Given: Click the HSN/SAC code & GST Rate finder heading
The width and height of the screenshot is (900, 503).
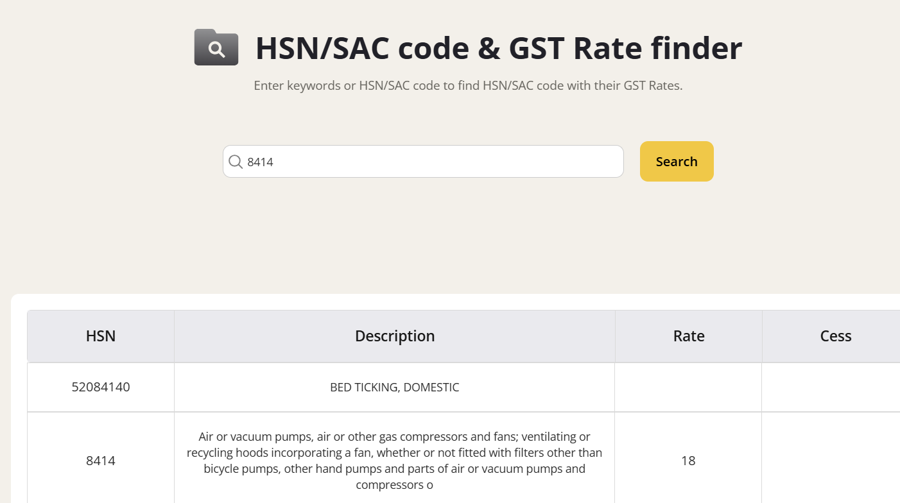Looking at the screenshot, I should click(x=498, y=49).
